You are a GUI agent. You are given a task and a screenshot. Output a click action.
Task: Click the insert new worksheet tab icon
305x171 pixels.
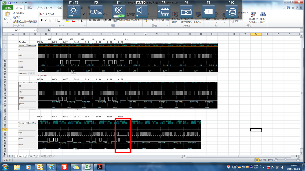(x=51, y=156)
